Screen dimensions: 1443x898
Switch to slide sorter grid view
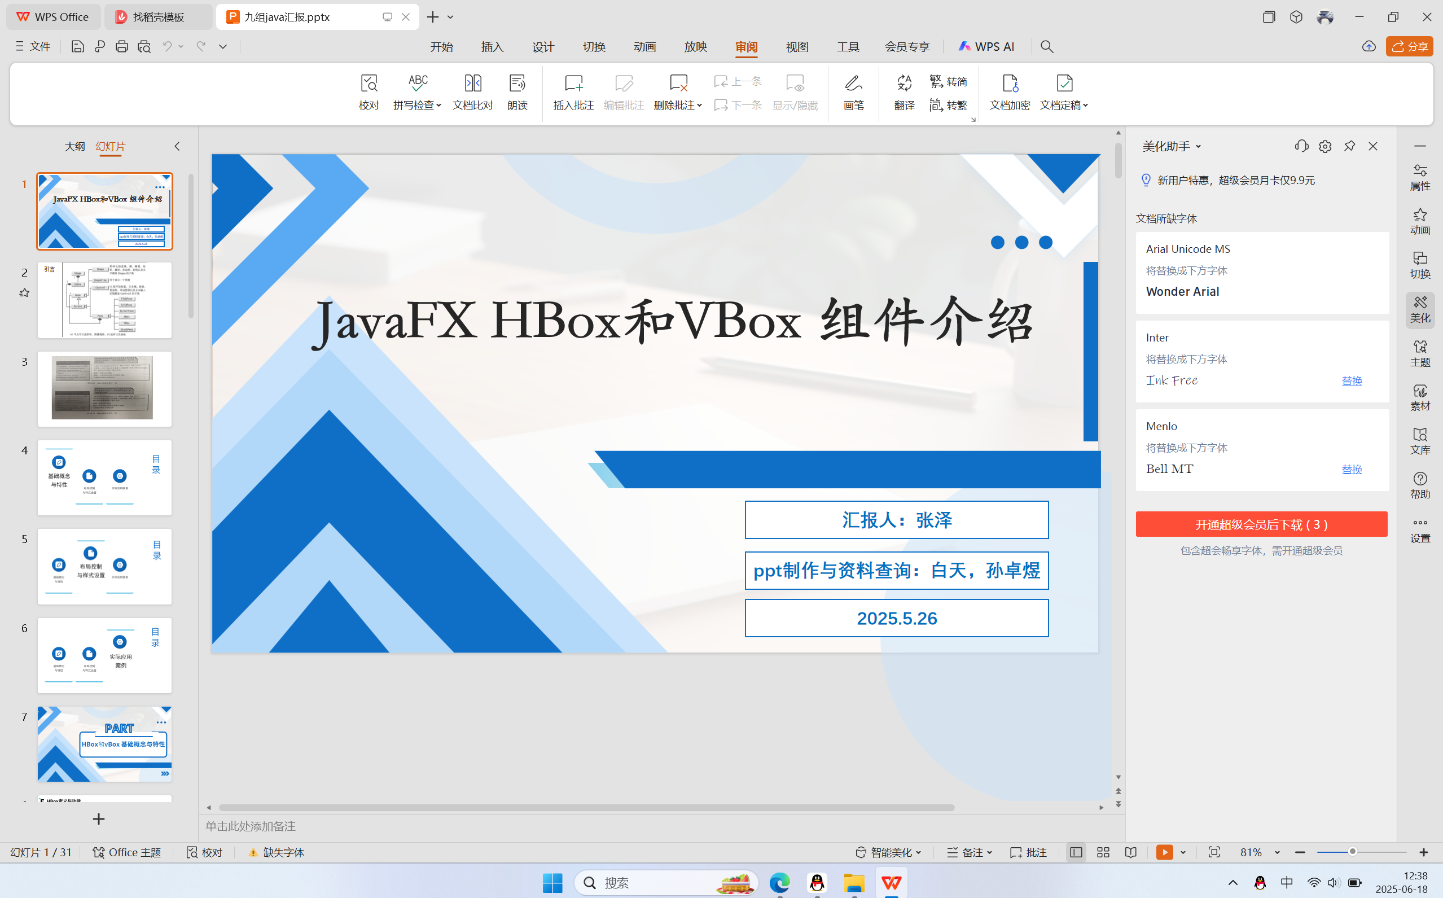(1103, 852)
